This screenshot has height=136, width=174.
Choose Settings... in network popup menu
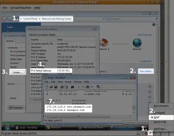coord(160,129)
